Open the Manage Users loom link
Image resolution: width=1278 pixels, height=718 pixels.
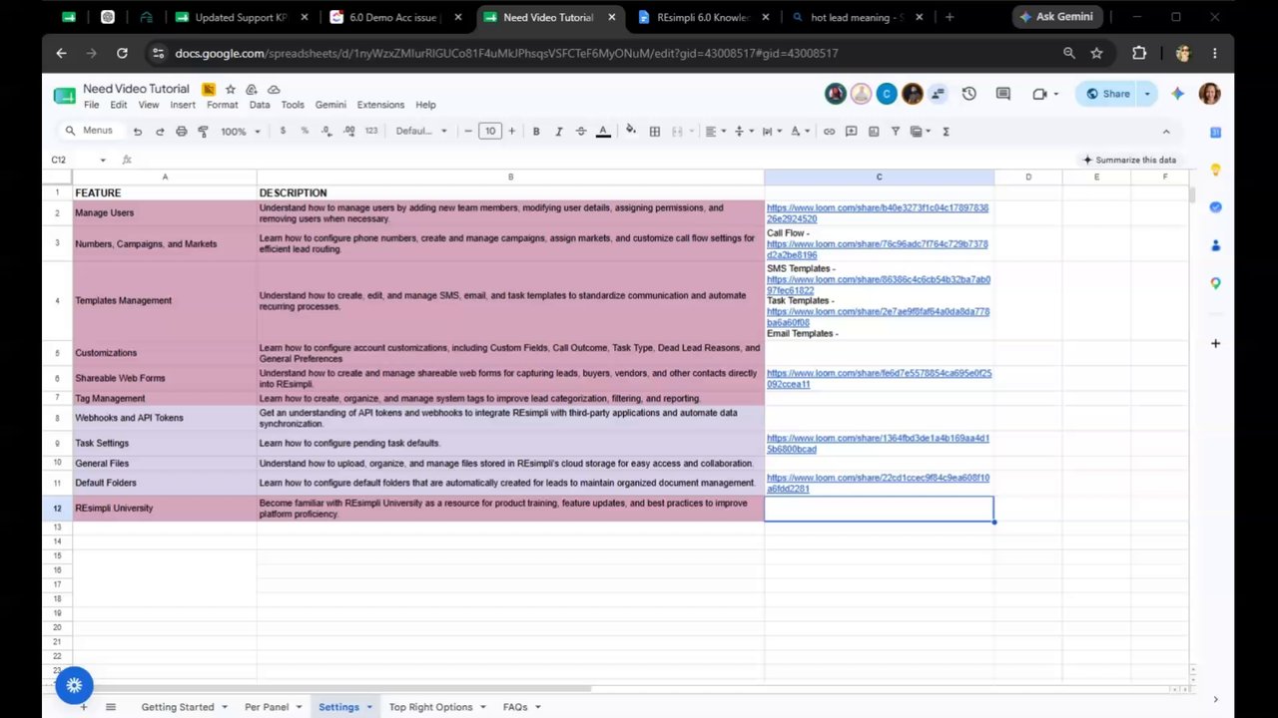pos(878,213)
